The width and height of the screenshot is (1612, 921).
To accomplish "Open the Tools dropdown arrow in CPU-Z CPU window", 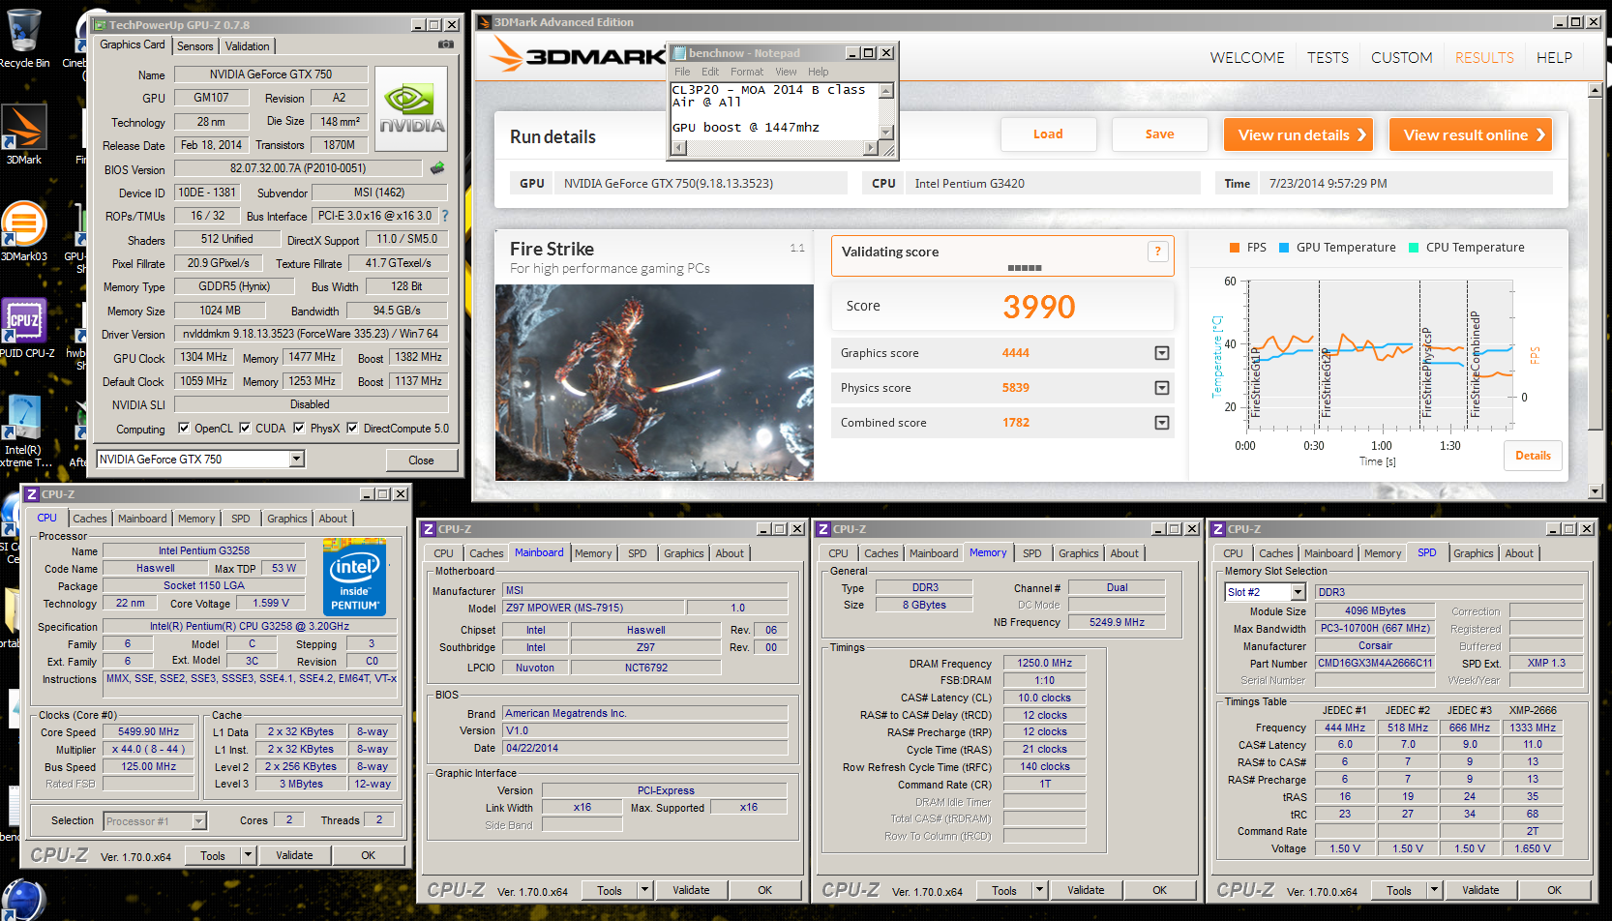I will (248, 855).
